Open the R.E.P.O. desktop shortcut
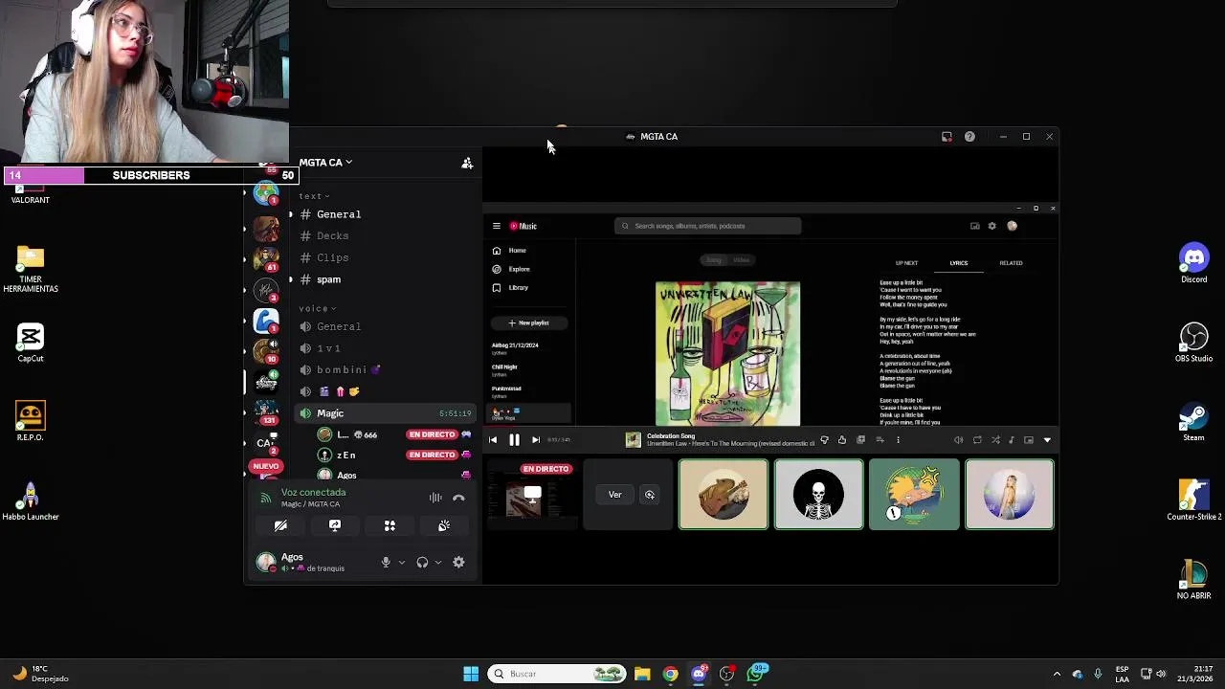The height and width of the screenshot is (689, 1225). tap(31, 422)
